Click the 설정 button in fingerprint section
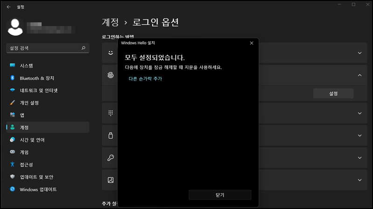373x209 pixels. point(333,94)
